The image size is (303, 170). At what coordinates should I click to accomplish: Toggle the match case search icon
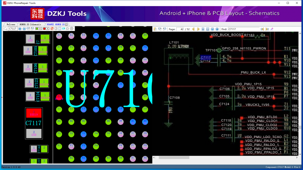point(272,29)
